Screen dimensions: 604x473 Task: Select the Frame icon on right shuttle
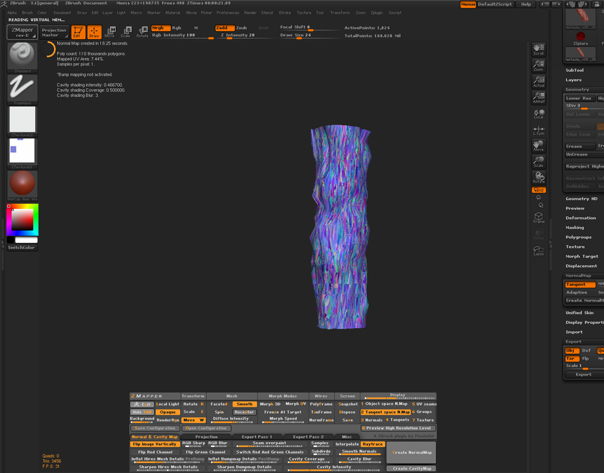(x=539, y=217)
